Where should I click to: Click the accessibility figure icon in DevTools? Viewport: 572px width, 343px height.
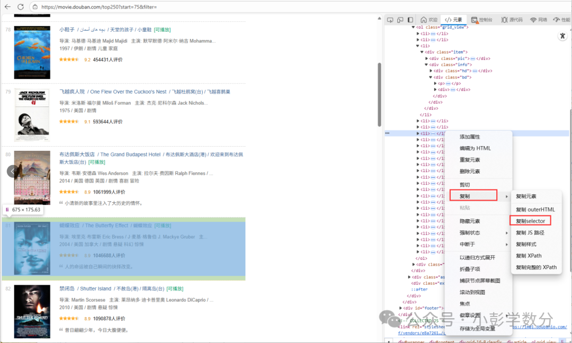point(562,35)
